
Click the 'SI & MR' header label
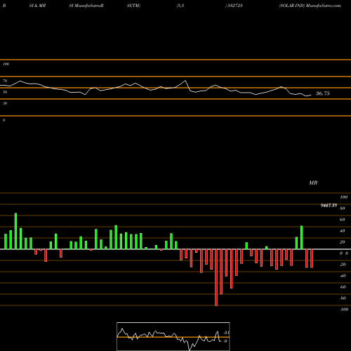pos(37,6)
